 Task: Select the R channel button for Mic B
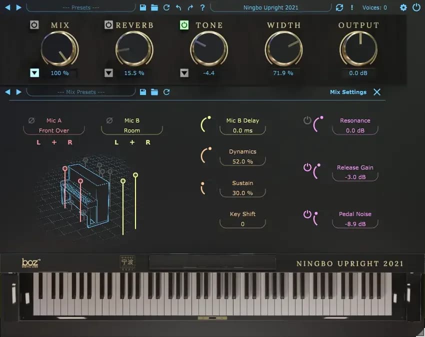[x=147, y=142]
